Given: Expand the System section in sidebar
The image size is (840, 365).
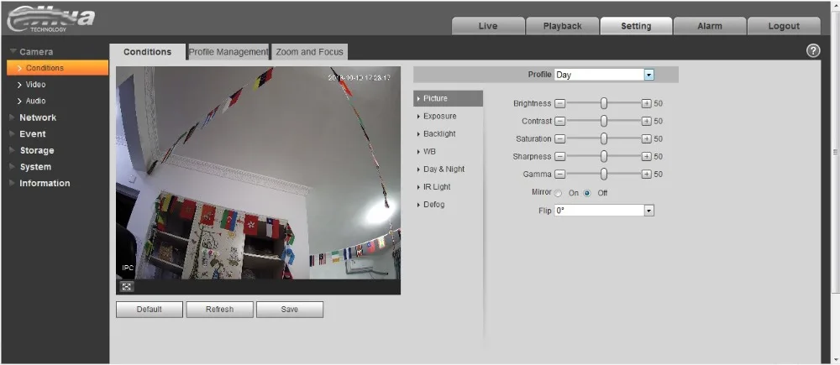Looking at the screenshot, I should (x=30, y=167).
